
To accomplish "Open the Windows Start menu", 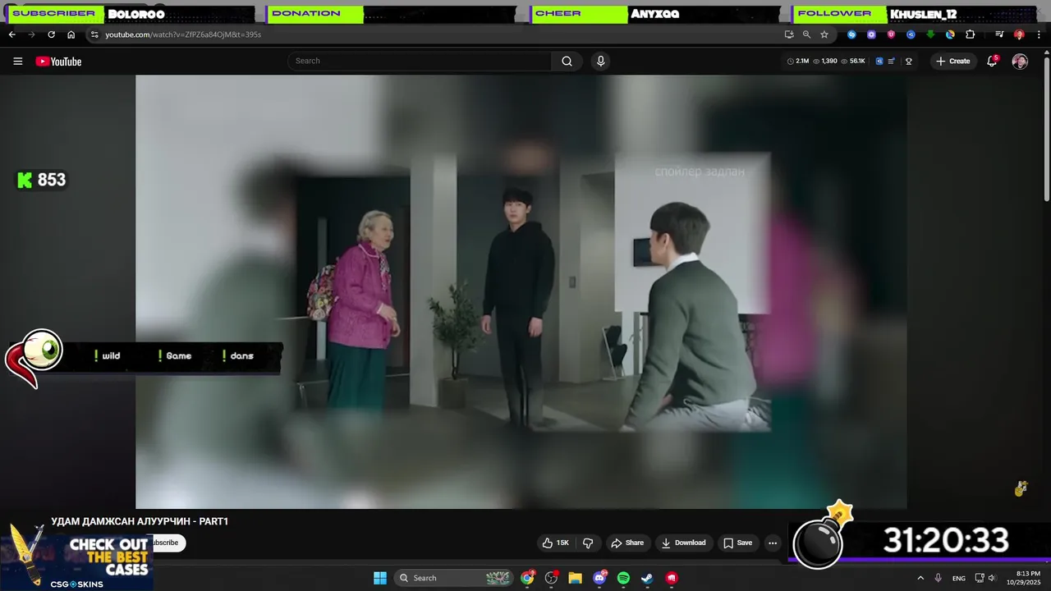I will tap(380, 578).
